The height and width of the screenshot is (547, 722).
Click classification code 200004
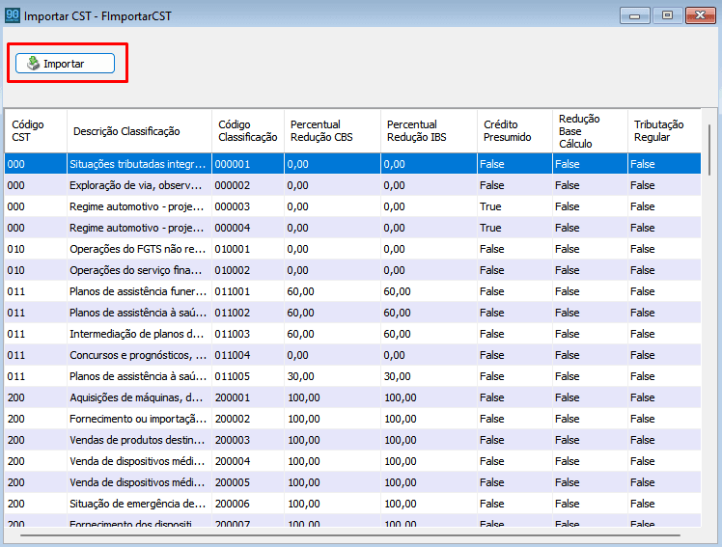[232, 461]
